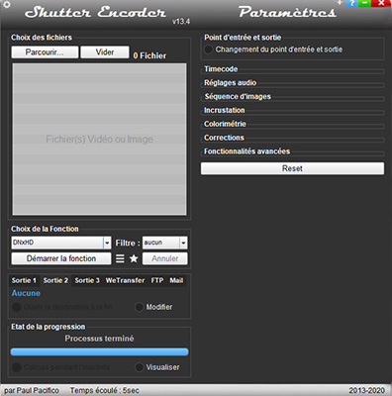The height and width of the screenshot is (396, 392).
Task: Click the green minimize button
Action: pos(364,3)
